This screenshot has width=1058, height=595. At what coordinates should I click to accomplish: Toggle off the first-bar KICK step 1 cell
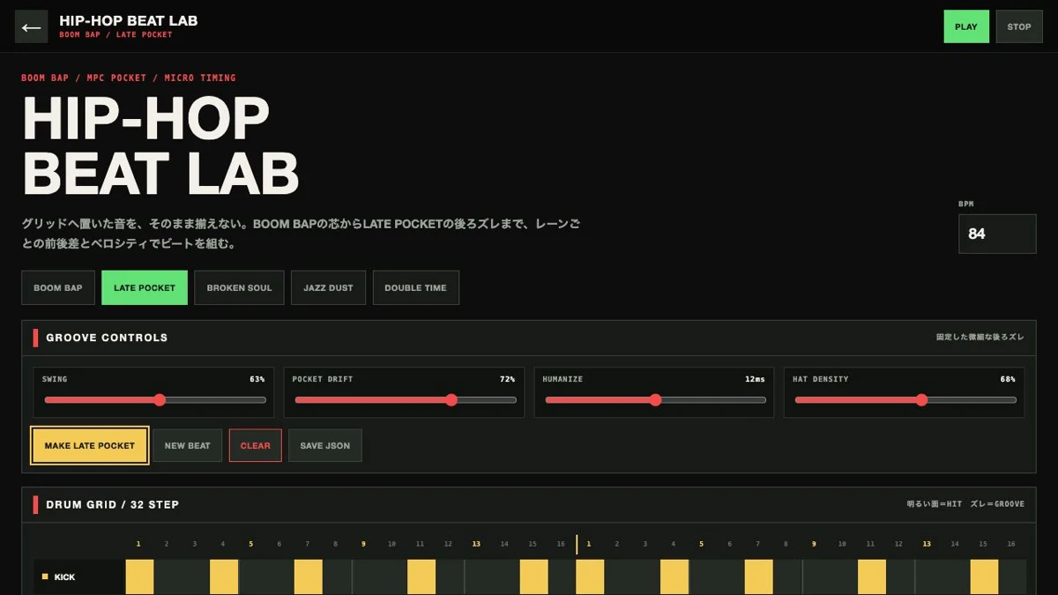pyautogui.click(x=139, y=576)
